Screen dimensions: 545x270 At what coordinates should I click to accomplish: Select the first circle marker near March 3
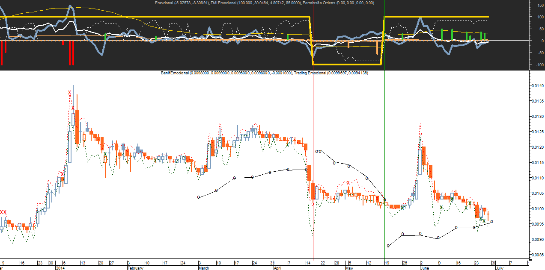pos(198,197)
